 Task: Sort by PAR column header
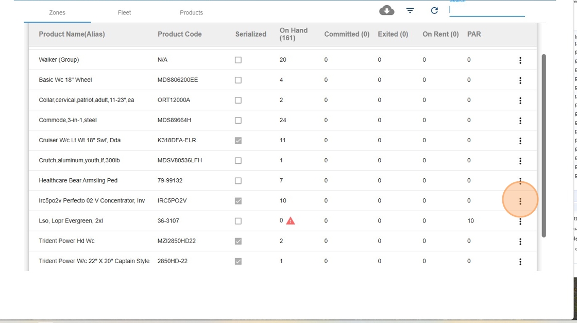click(474, 34)
